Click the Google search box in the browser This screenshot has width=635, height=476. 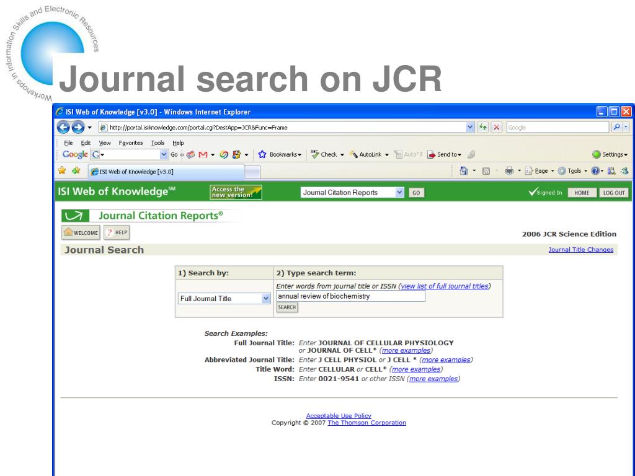pos(557,128)
